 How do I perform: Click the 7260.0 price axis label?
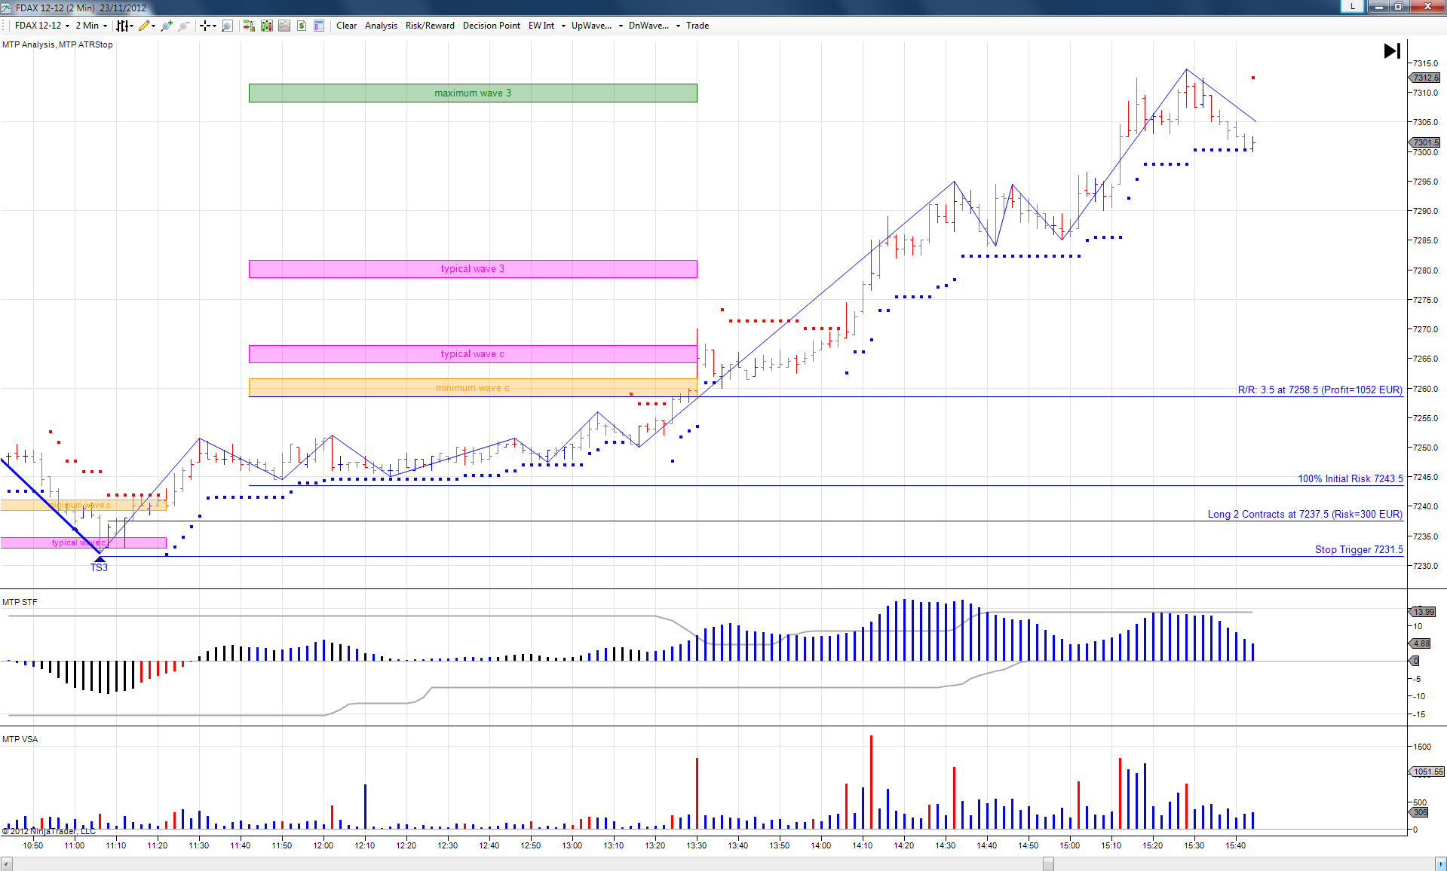[x=1425, y=389]
